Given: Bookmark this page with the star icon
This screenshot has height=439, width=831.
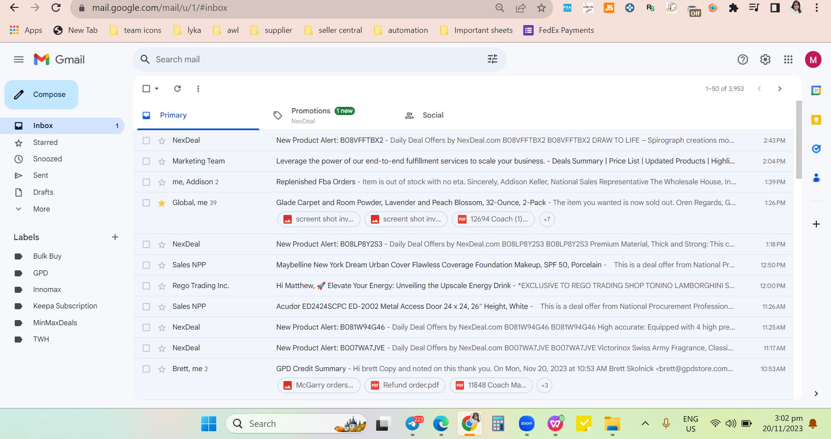Looking at the screenshot, I should point(541,8).
